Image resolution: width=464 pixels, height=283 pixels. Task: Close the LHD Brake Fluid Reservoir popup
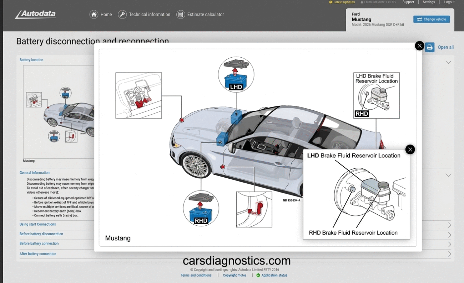click(x=410, y=150)
